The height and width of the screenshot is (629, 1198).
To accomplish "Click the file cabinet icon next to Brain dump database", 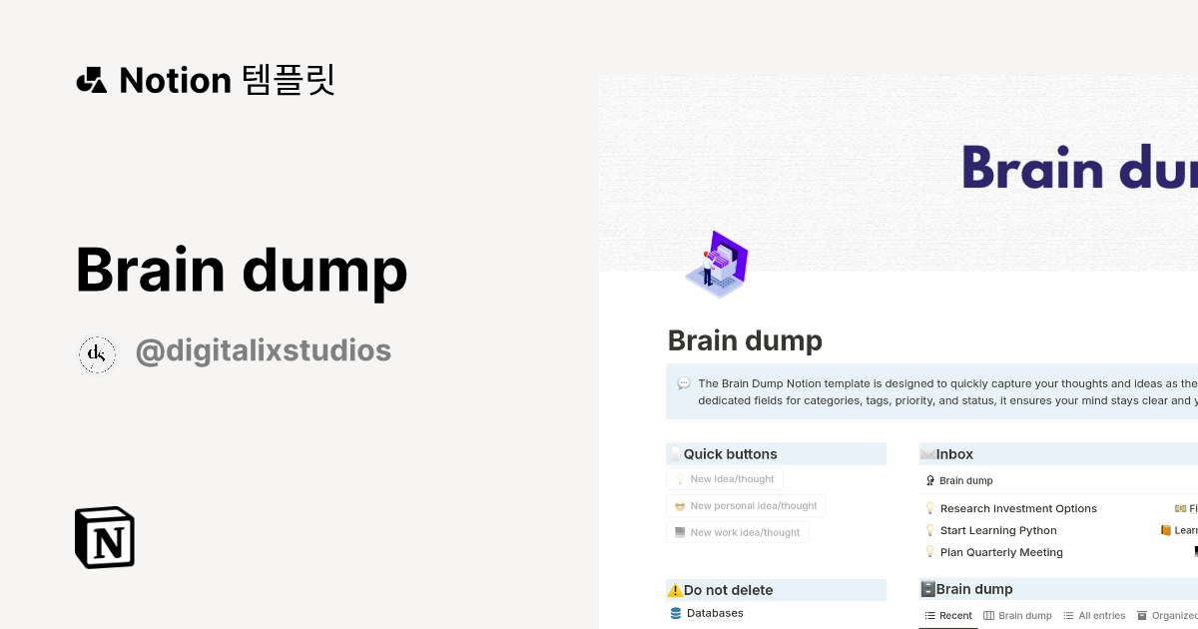I will click(927, 589).
